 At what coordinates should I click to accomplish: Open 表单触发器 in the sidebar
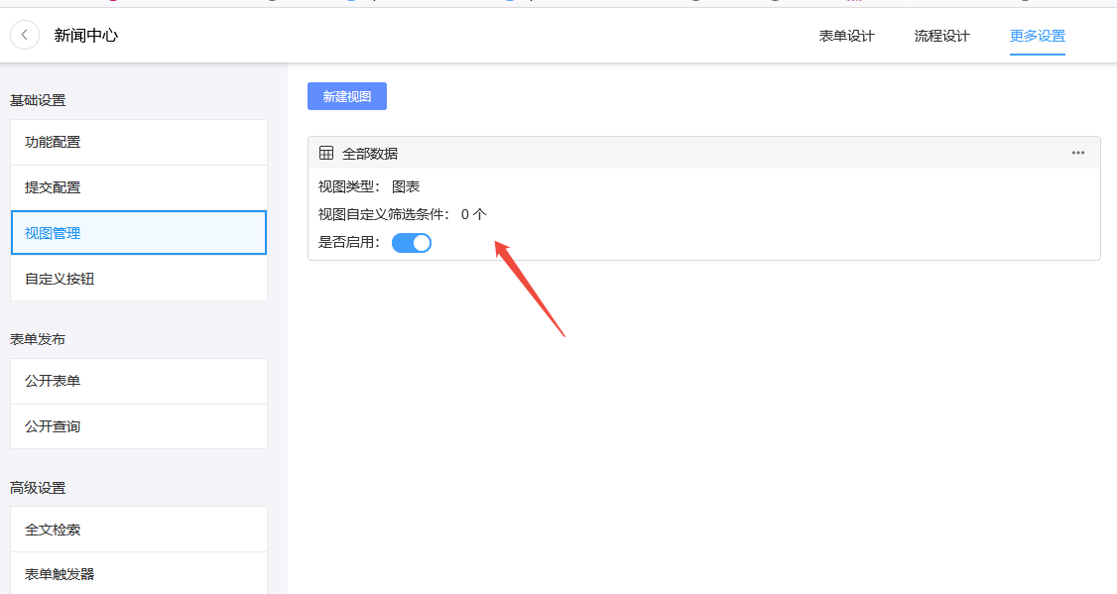[x=139, y=574]
